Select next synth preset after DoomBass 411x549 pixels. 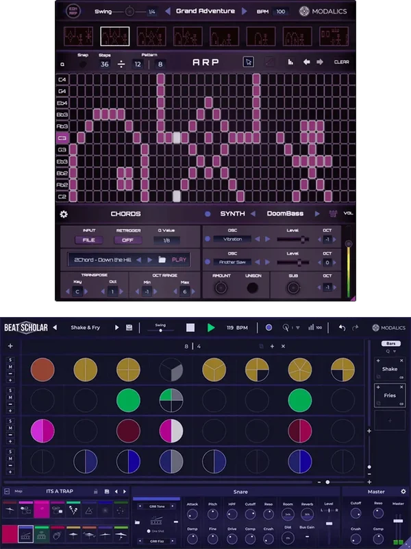[x=317, y=213]
